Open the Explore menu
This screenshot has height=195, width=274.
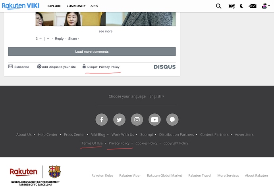point(54,6)
